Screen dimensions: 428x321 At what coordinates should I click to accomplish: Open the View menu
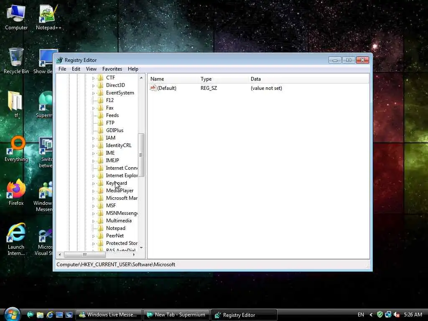tap(91, 69)
